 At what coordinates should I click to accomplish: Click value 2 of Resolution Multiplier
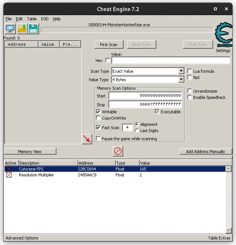point(141,175)
